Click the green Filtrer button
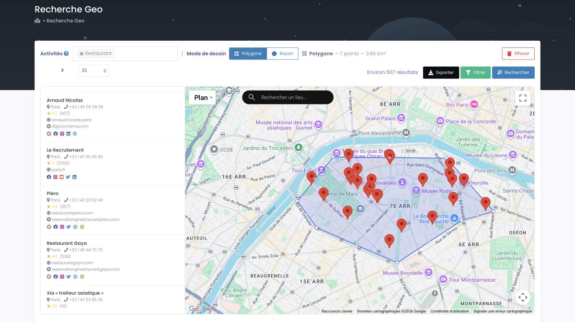Image resolution: width=575 pixels, height=322 pixels. coord(475,72)
